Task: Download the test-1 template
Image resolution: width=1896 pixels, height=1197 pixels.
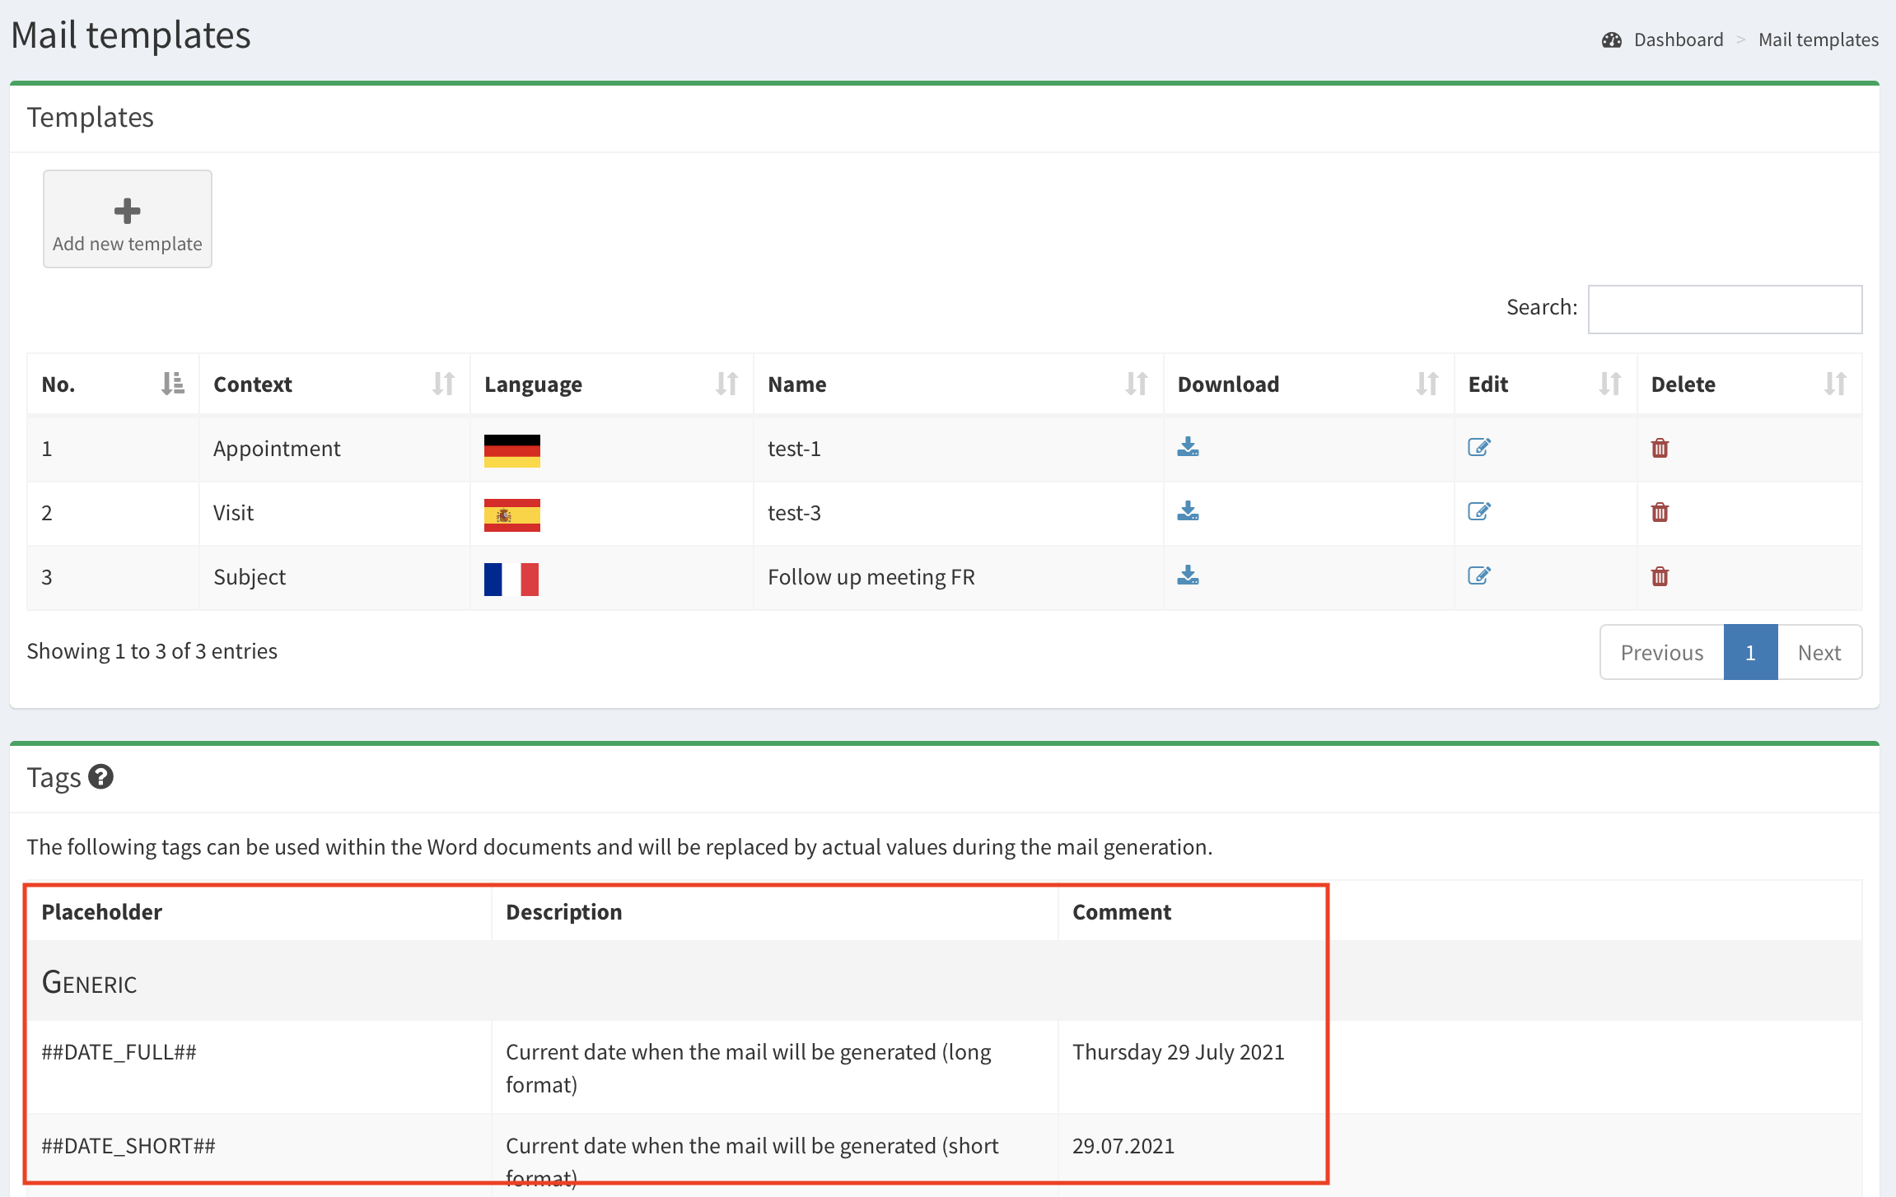Action: tap(1188, 447)
